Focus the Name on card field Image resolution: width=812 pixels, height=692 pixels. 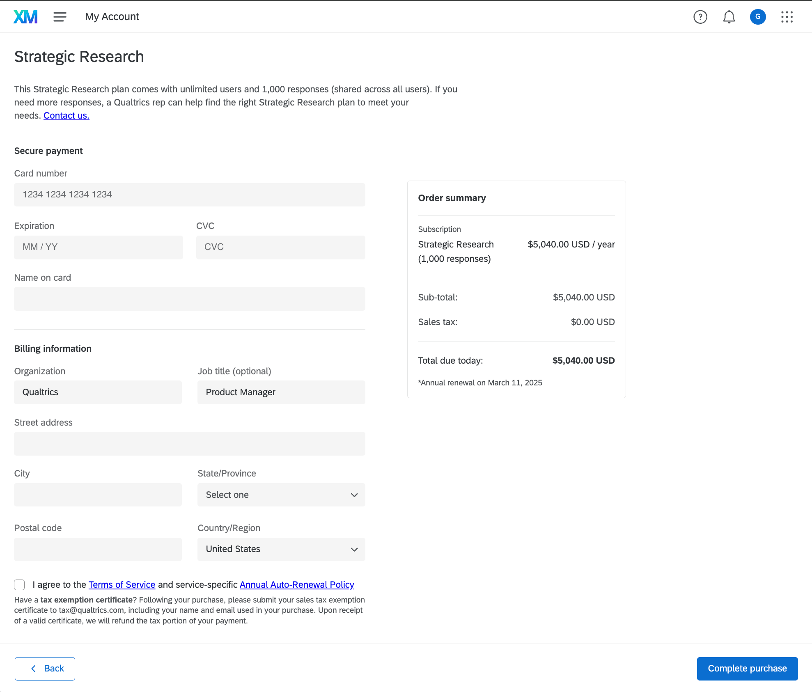(190, 299)
